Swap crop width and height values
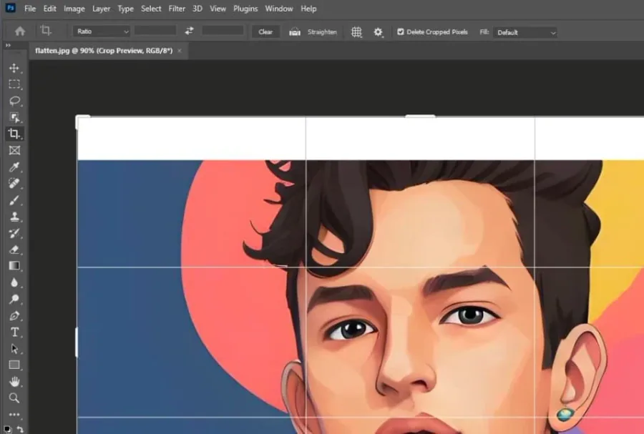Viewport: 644px width, 434px height. [190, 31]
